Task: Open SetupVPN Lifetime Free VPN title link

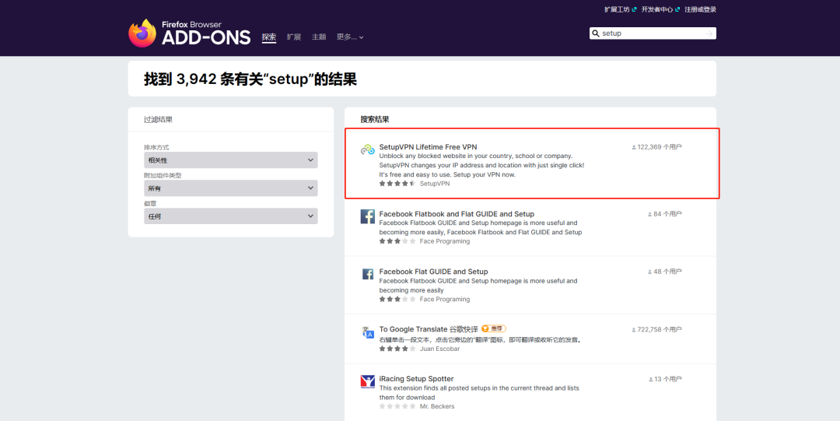Action: 428,147
